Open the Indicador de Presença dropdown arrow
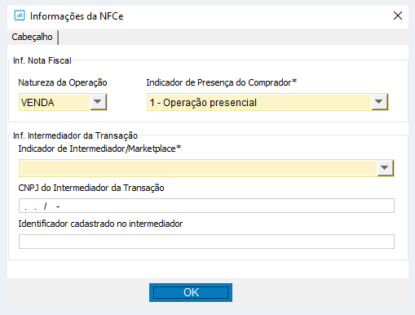Viewport: 415px width, 315px height. tap(379, 102)
